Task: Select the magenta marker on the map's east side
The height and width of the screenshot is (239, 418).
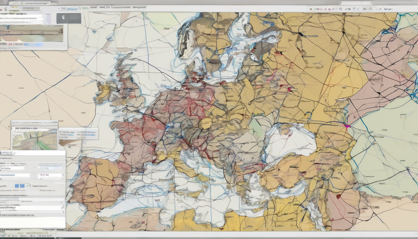Action: click(x=347, y=126)
